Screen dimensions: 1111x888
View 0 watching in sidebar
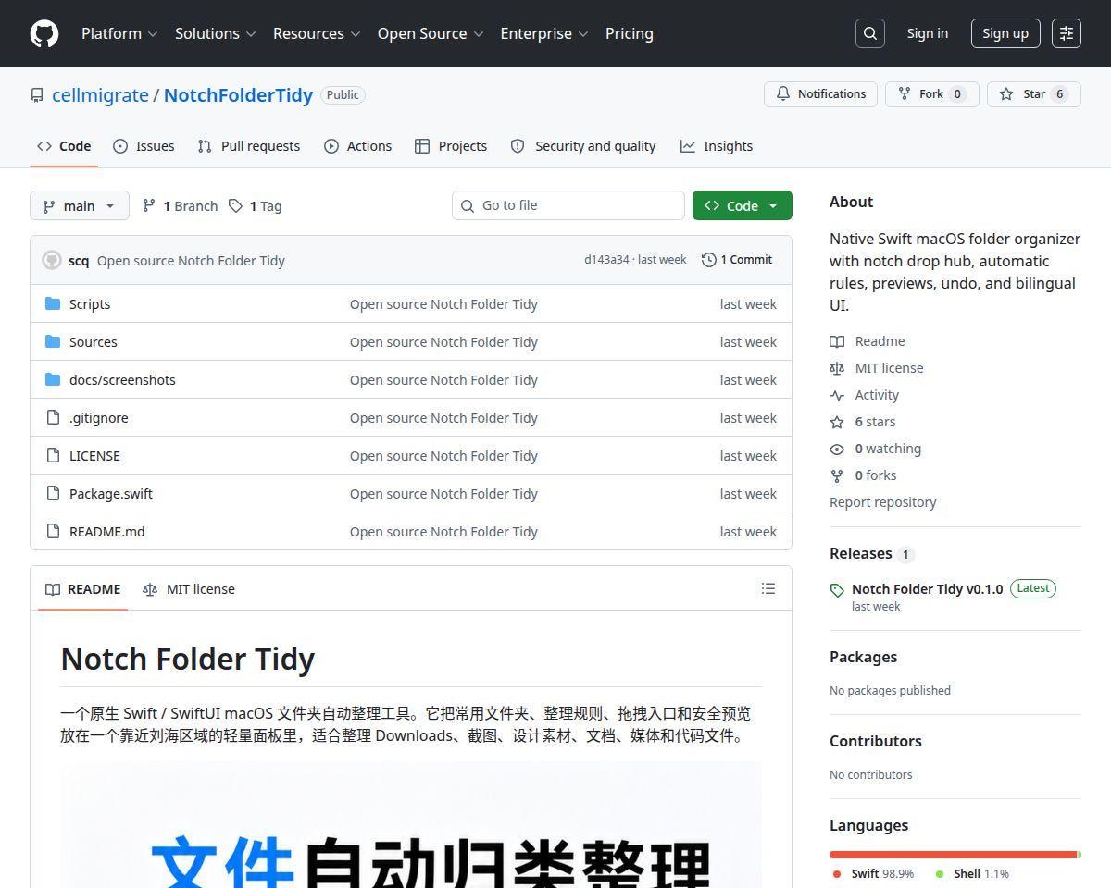tap(876, 449)
